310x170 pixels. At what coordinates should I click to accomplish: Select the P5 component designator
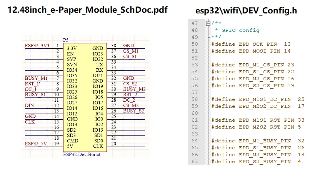[66, 40]
